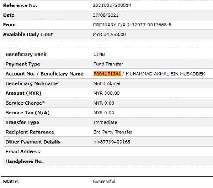This screenshot has width=213, height=188.
Task: Click payment details my87799429165
Action: 112,142
